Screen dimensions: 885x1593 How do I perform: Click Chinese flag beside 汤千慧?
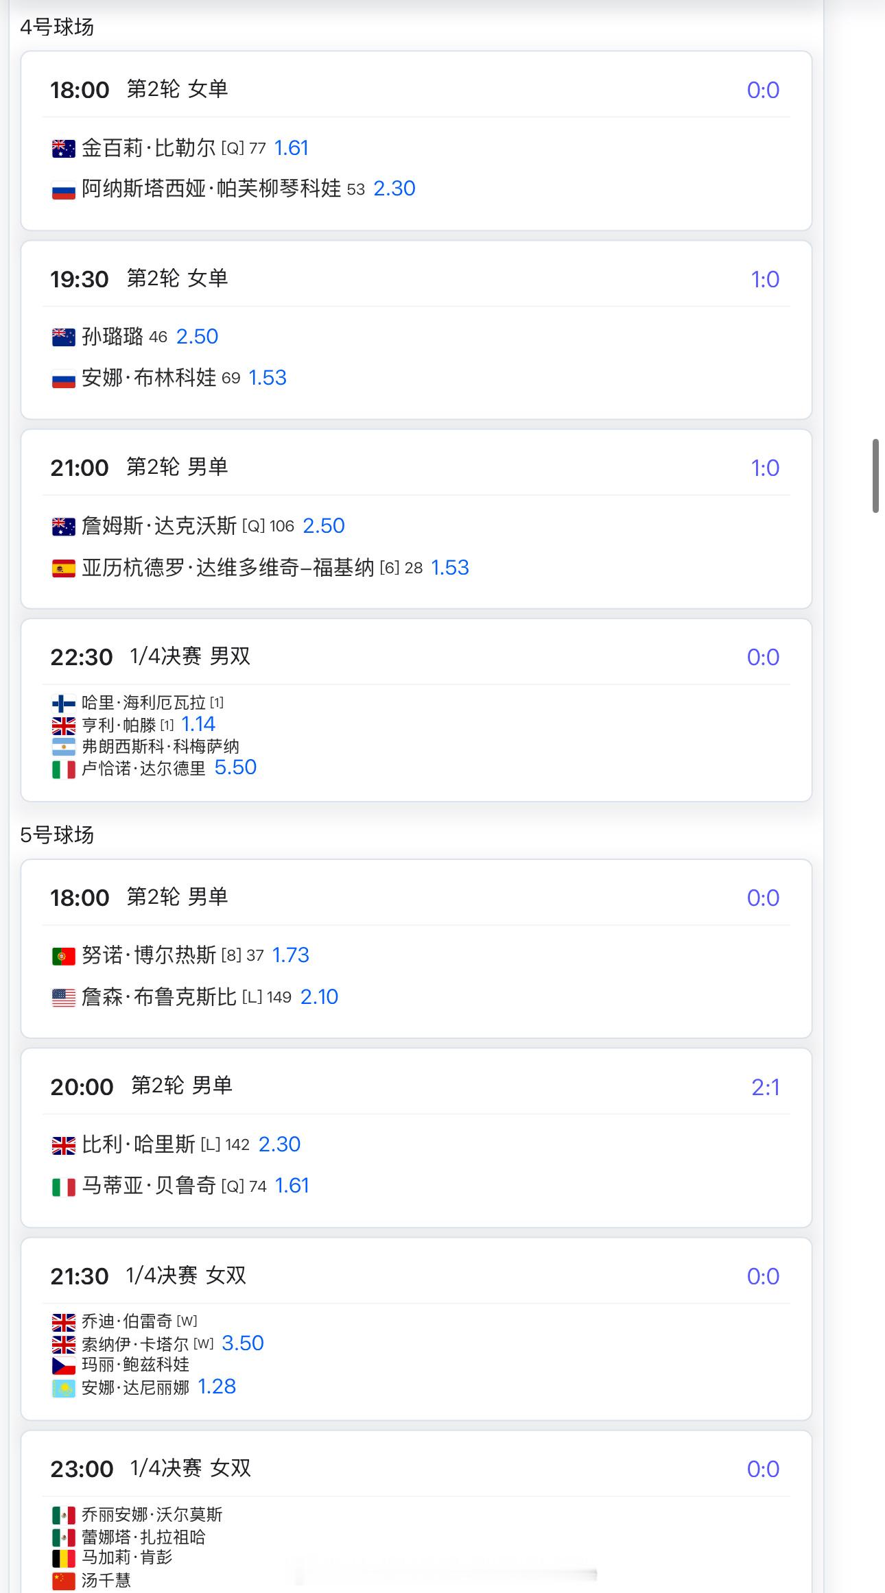point(64,1581)
